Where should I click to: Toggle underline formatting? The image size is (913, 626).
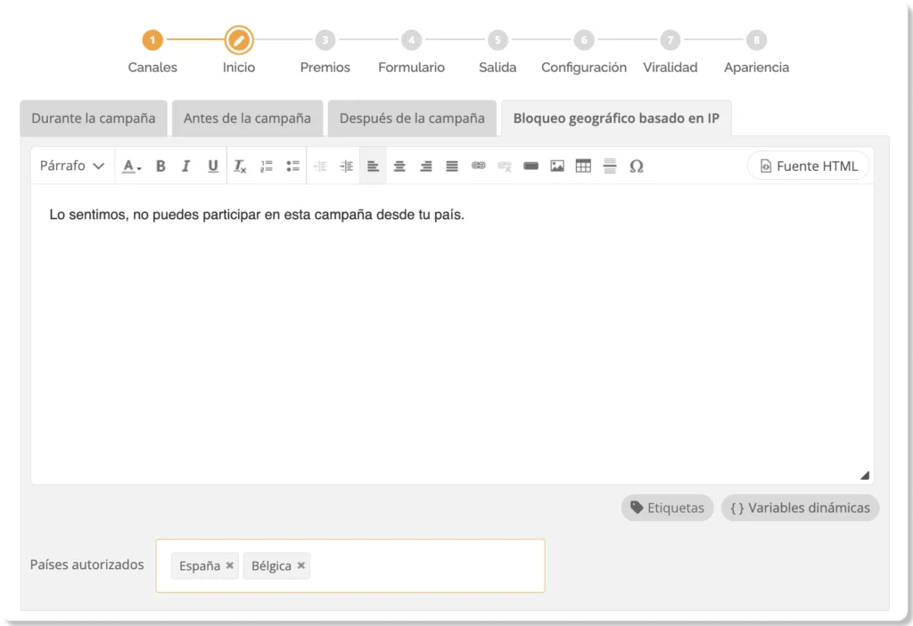(212, 166)
